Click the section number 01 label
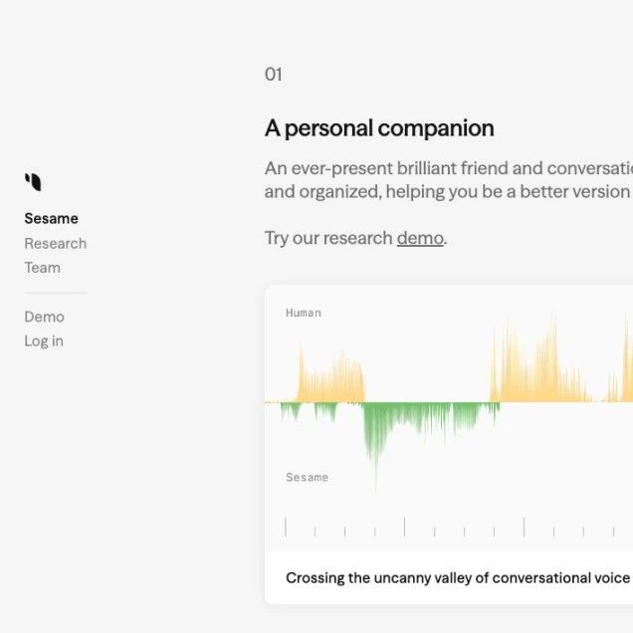 pos(273,75)
